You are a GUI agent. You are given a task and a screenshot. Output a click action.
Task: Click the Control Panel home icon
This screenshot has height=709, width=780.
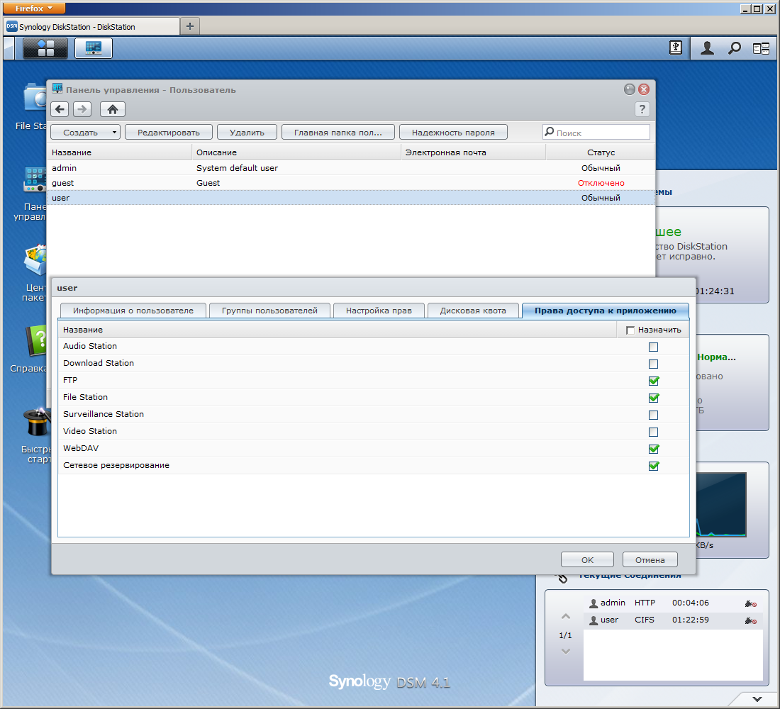tap(113, 109)
